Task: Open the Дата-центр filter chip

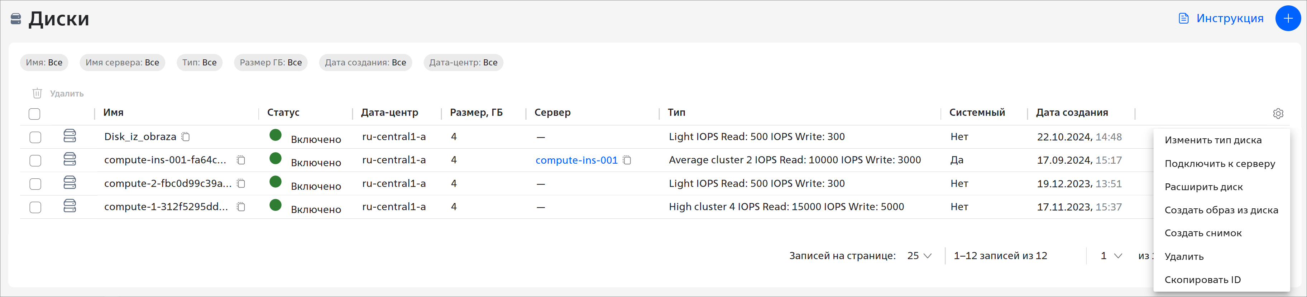Action: click(463, 63)
